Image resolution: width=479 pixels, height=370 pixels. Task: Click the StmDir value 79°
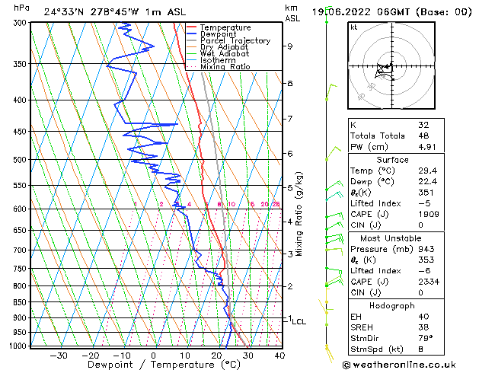(x=425, y=338)
